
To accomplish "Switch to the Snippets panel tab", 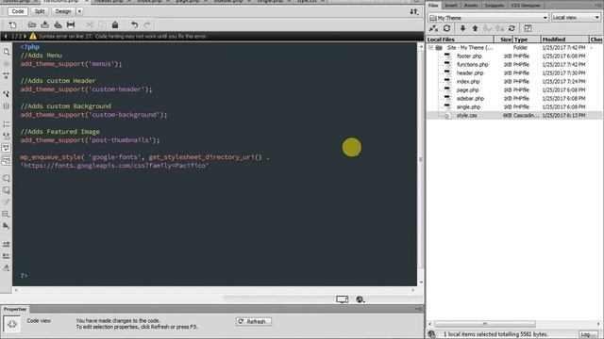I will [495, 6].
